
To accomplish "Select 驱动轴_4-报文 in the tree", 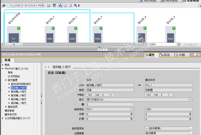I will pos(19,92).
